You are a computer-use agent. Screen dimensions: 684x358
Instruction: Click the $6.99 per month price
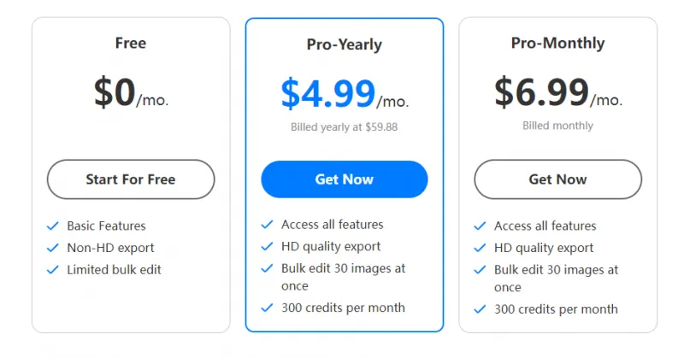pyautogui.click(x=557, y=92)
